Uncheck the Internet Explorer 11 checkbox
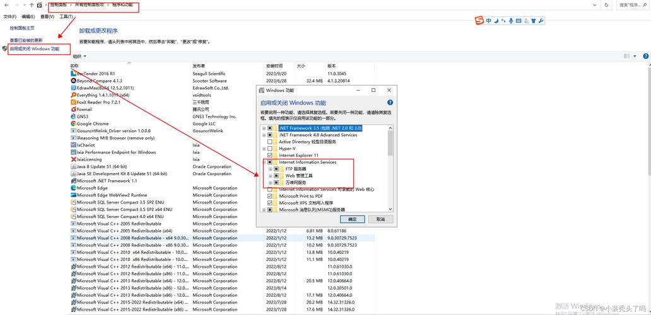651x315 pixels. (x=270, y=155)
